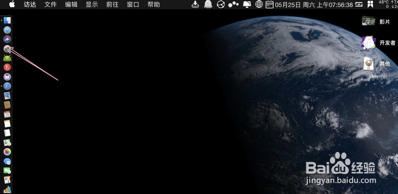Image resolution: width=398 pixels, height=194 pixels.
Task: Click the circular network nodes menu bar icon
Action: tap(221, 4)
